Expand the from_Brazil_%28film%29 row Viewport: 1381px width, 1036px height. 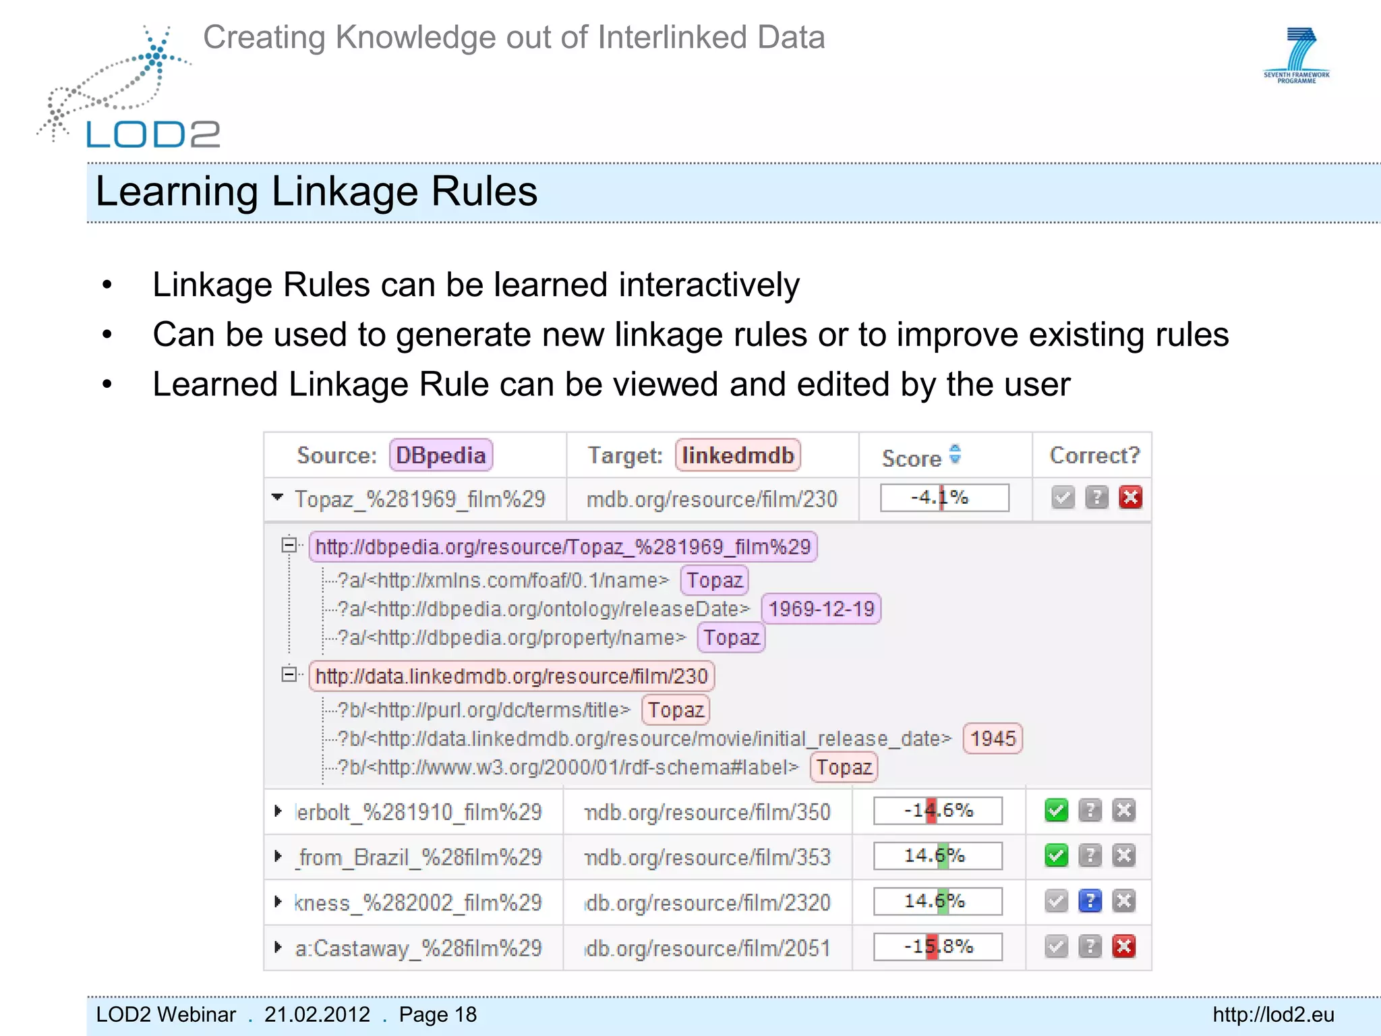[x=278, y=856]
